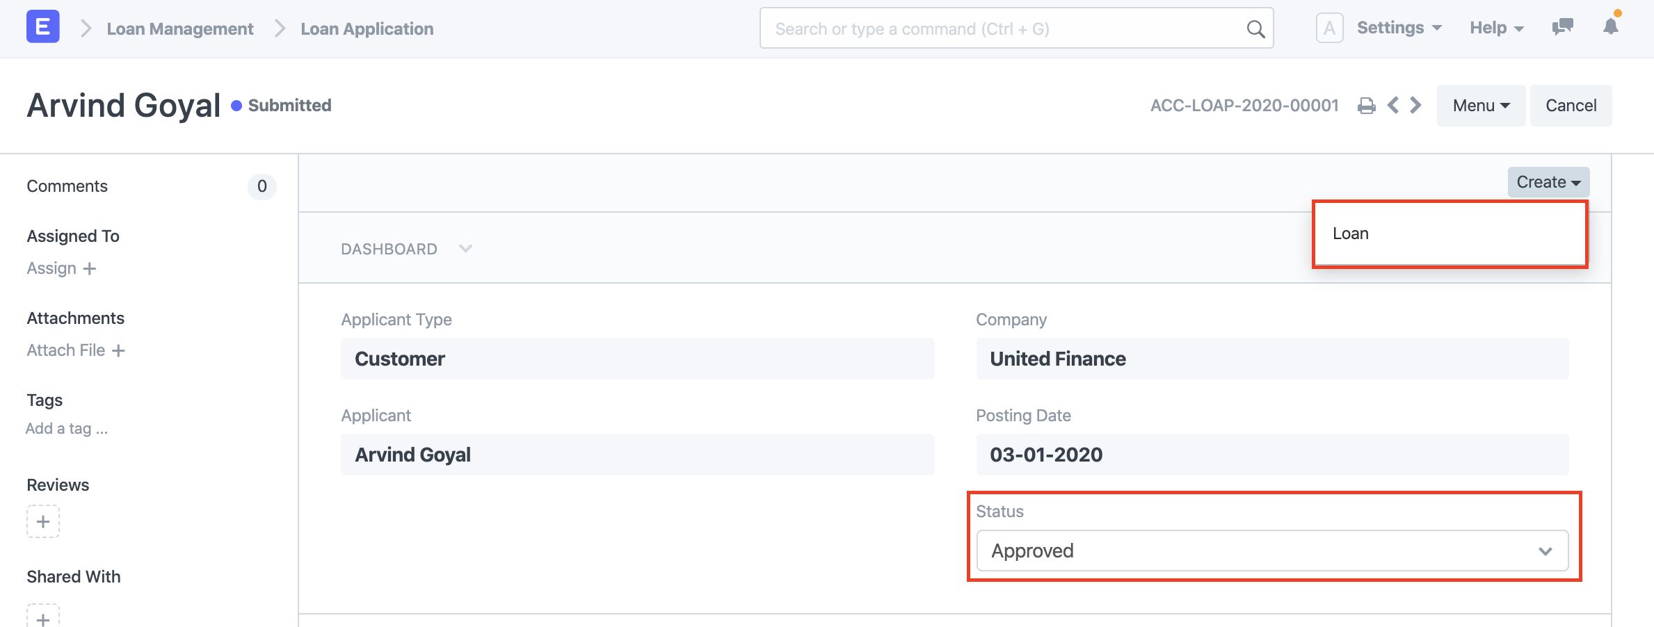
Task: Click the ERPNext home logo icon
Action: point(42,27)
